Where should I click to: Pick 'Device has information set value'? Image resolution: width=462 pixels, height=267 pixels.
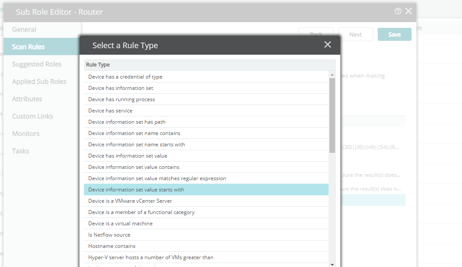[206, 156]
